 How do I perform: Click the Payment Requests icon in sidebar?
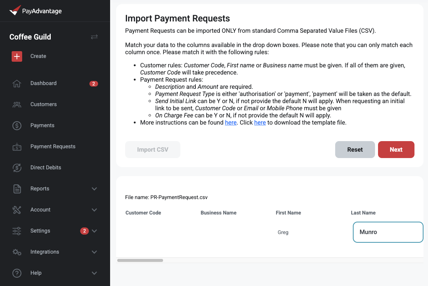pos(17,146)
